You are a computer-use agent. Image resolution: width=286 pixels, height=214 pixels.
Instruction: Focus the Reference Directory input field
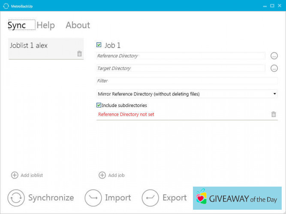(180, 56)
